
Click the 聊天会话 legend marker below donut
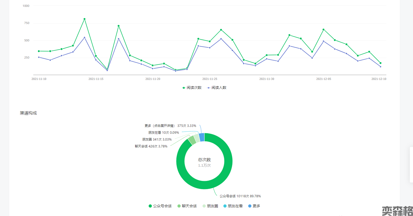(179, 206)
